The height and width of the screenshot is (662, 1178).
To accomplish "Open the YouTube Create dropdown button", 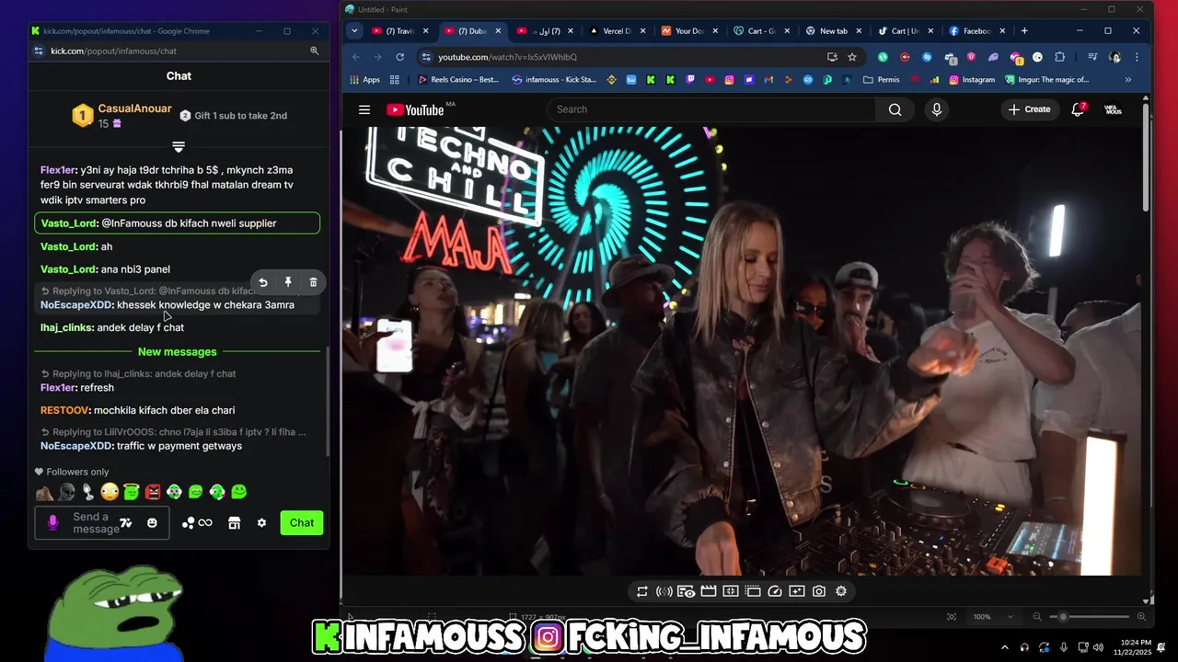I will (x=1029, y=109).
